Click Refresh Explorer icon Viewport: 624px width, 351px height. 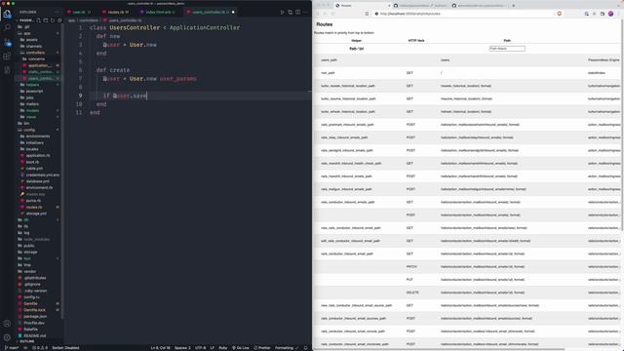[52, 20]
